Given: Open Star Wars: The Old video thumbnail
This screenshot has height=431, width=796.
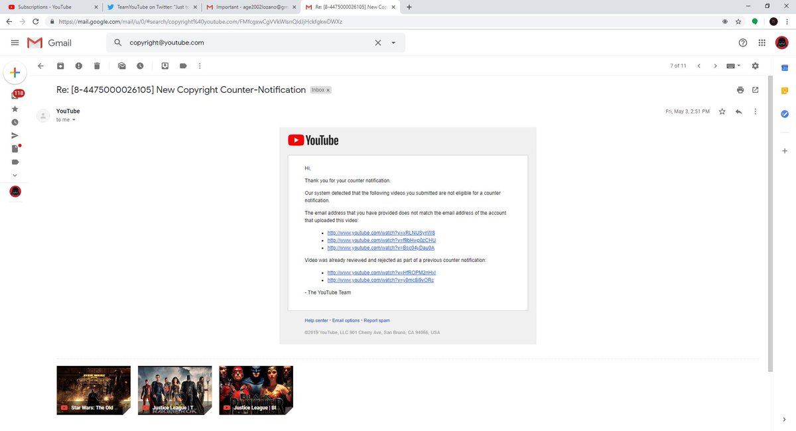Looking at the screenshot, I should pyautogui.click(x=94, y=390).
